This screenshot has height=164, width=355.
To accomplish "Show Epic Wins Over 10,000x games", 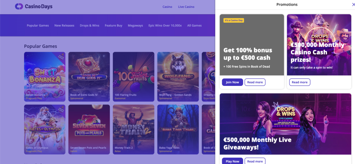I will 165,26.
